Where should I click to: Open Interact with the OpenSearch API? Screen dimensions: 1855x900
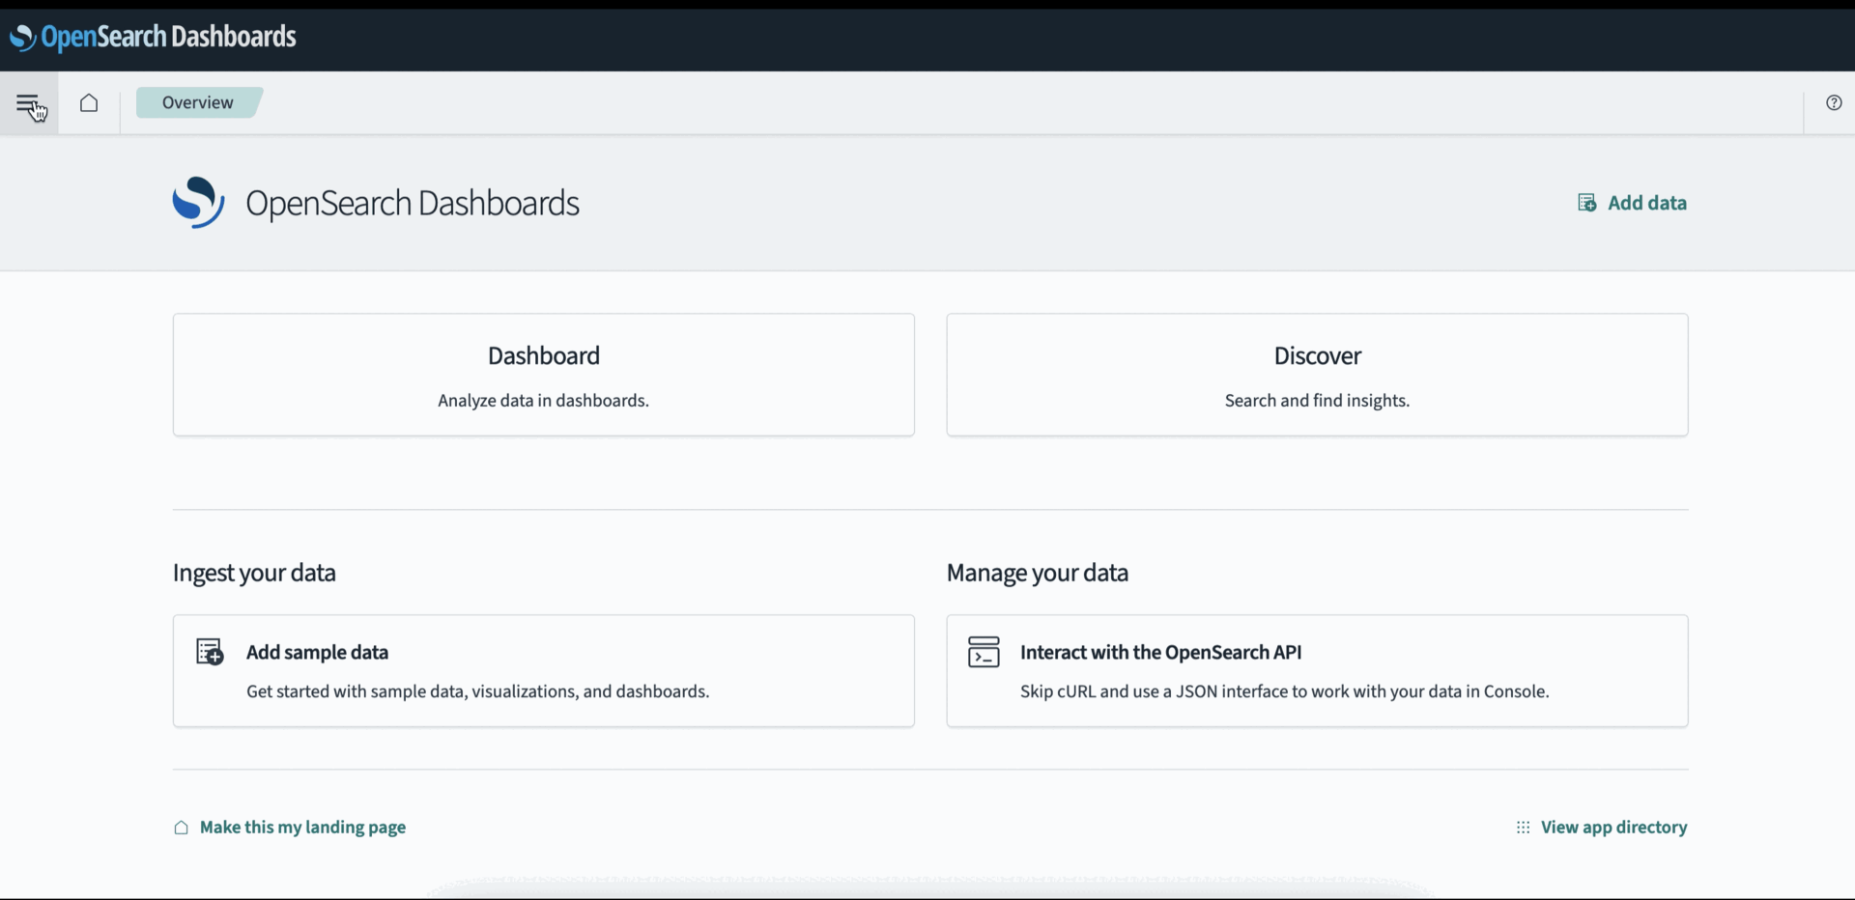point(1160,652)
